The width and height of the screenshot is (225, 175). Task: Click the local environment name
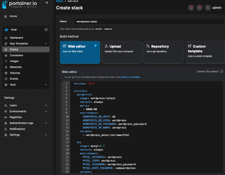14,29
